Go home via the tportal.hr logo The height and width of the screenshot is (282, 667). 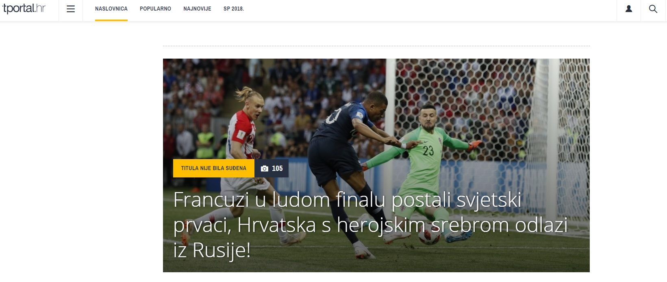24,9
